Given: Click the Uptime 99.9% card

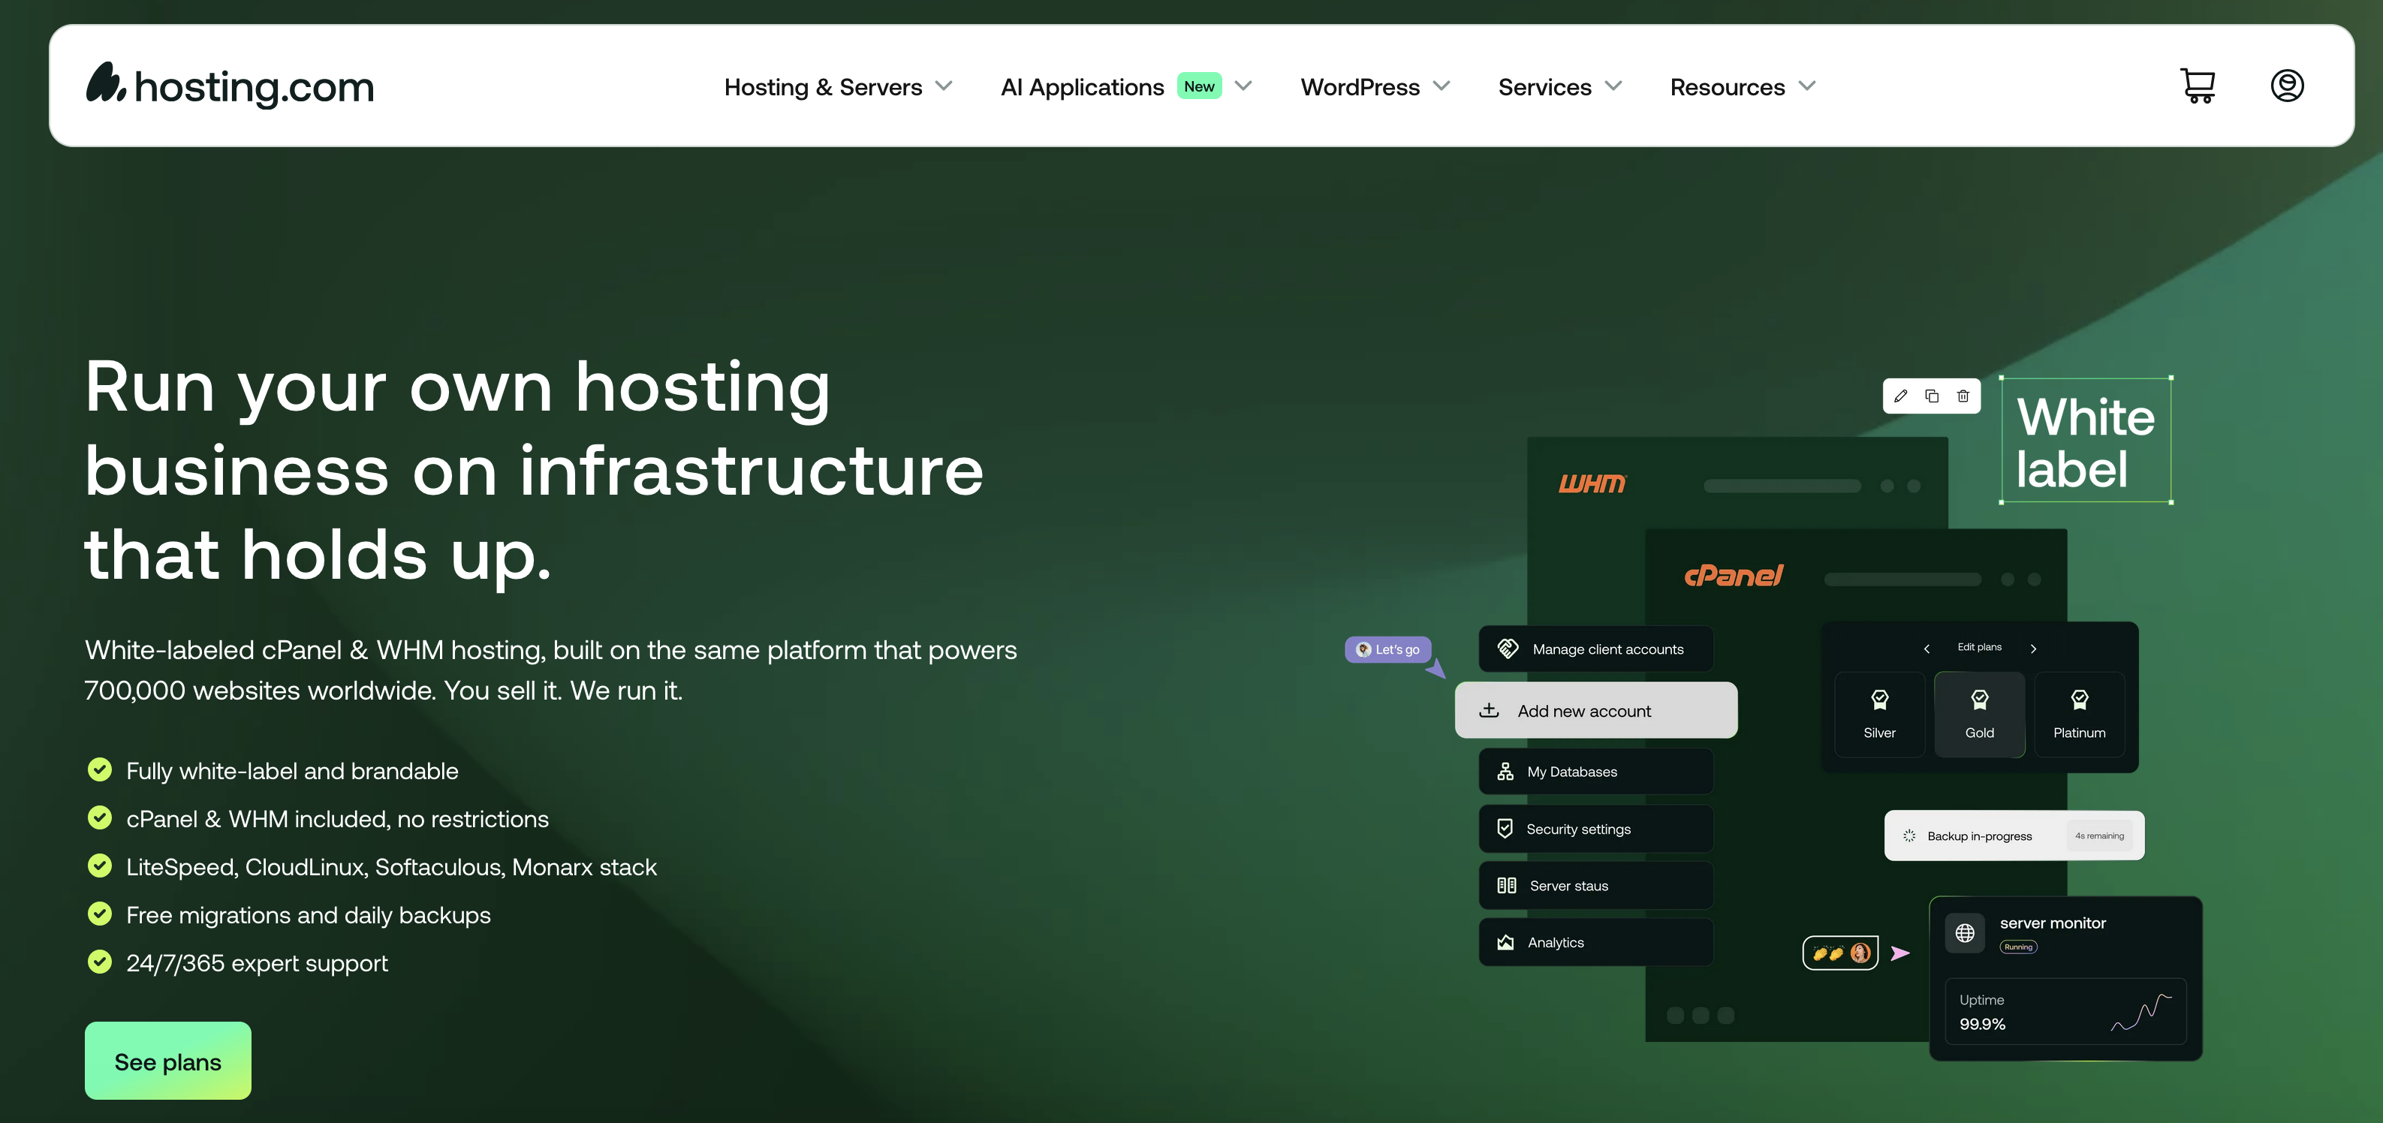Looking at the screenshot, I should (2065, 1012).
